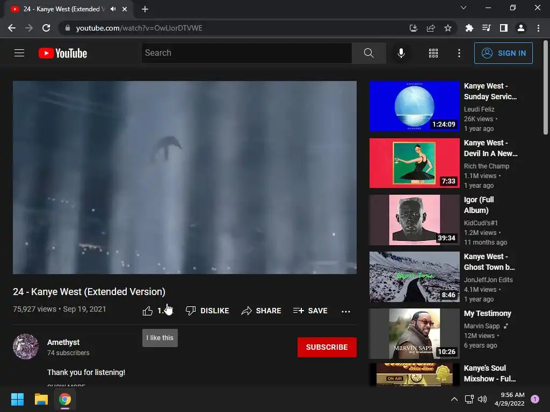The height and width of the screenshot is (412, 550).
Task: Click the page vertical scrollbar
Action: 546,87
